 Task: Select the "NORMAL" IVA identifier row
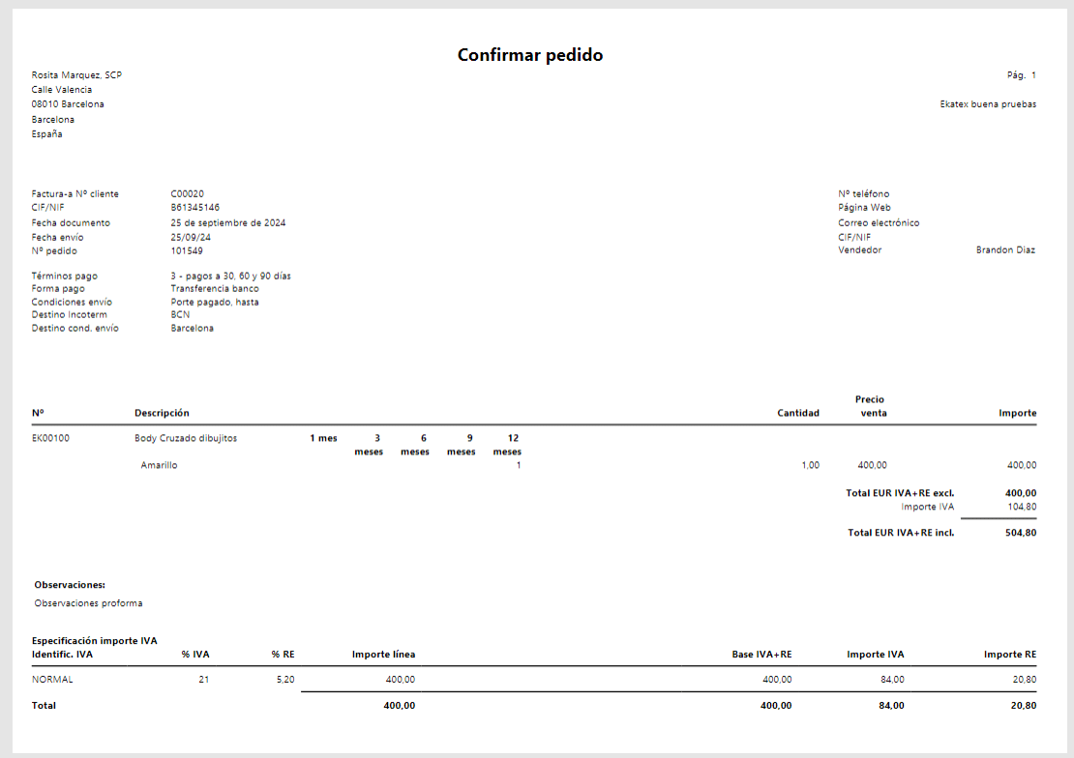coord(52,680)
